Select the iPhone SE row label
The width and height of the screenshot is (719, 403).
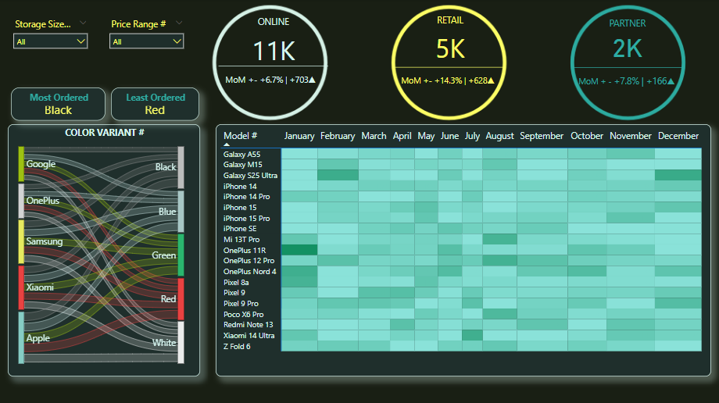click(x=240, y=229)
